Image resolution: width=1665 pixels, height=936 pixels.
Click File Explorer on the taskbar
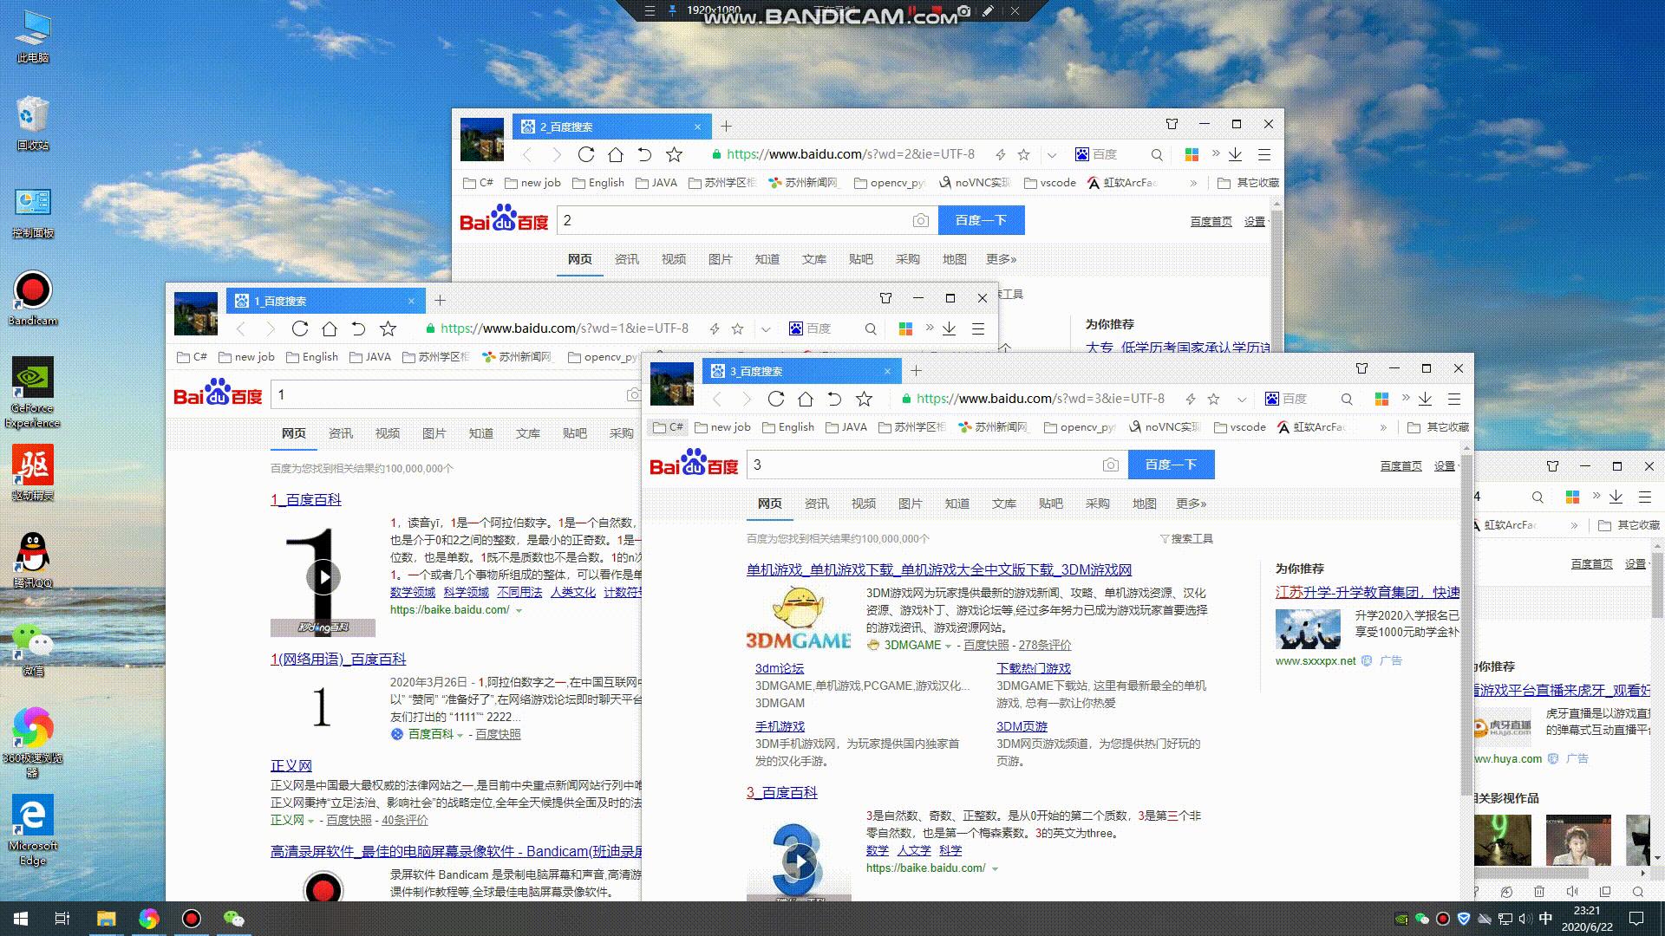(x=106, y=919)
